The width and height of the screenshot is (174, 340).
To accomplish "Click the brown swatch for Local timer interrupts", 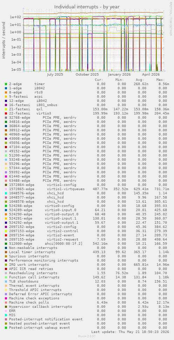I will tap(6, 252).
